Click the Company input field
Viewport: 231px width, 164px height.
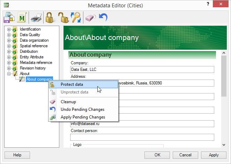pyautogui.click(x=142, y=69)
